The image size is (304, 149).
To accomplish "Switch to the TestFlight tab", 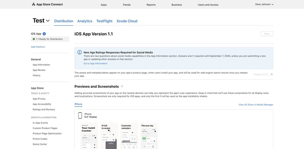I will [104, 21].
